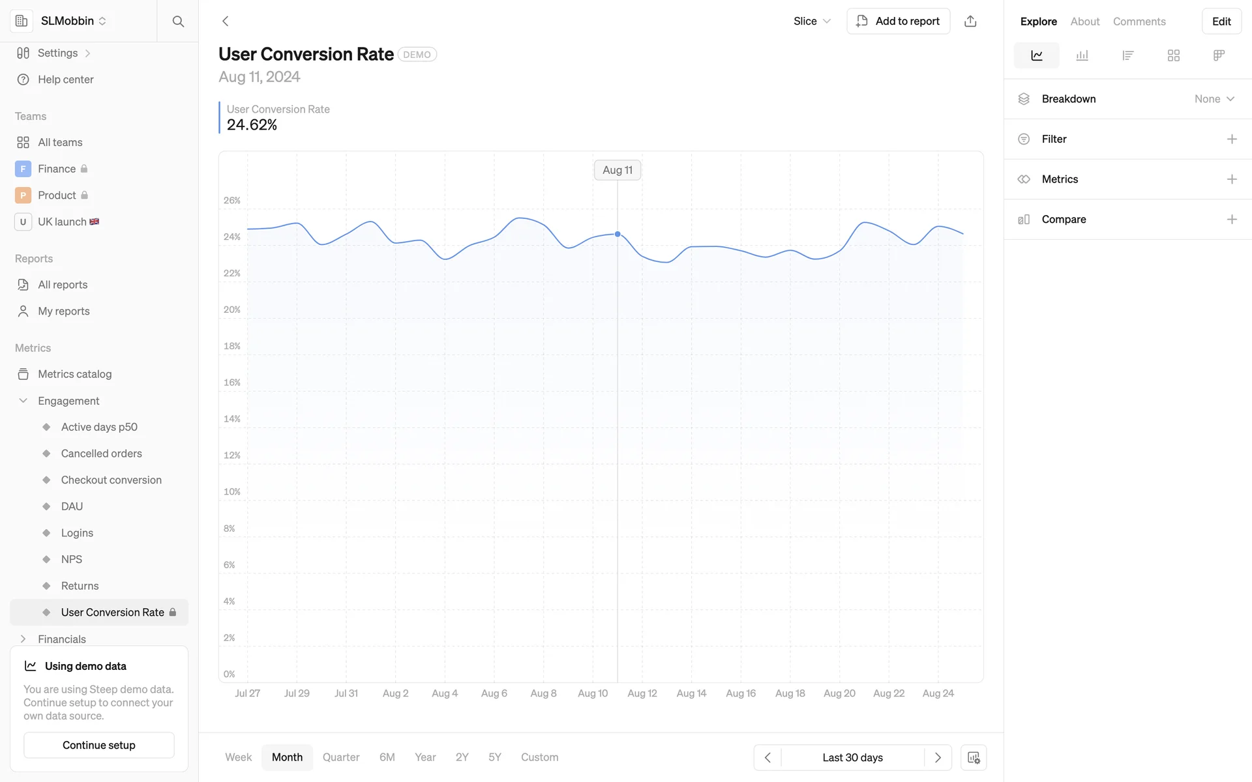Click the Aug 11 chart data point

pos(618,234)
